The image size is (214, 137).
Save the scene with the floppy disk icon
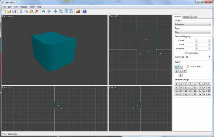(14, 11)
